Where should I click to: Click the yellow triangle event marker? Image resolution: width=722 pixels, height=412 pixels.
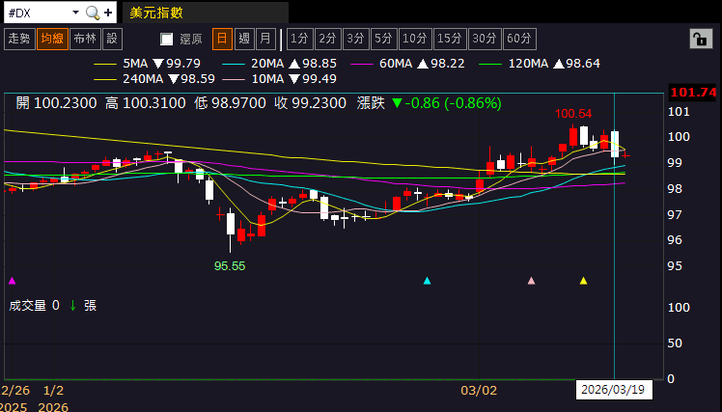point(583,281)
